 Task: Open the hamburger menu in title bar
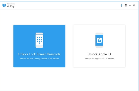coord(126,5)
